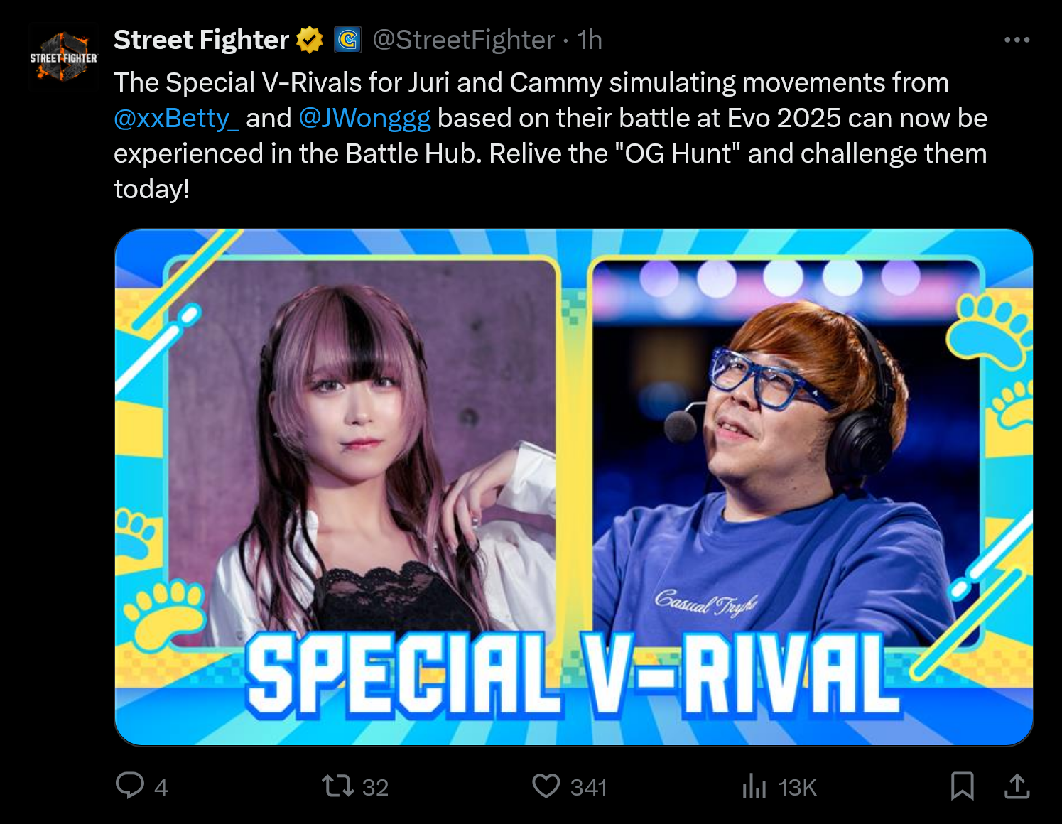This screenshot has height=824, width=1062.
Task: Click the share upload arrow icon
Action: pyautogui.click(x=1017, y=786)
